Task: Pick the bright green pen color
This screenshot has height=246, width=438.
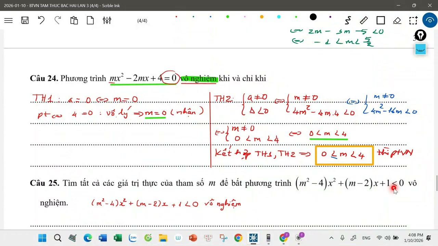Action: click(228, 17)
